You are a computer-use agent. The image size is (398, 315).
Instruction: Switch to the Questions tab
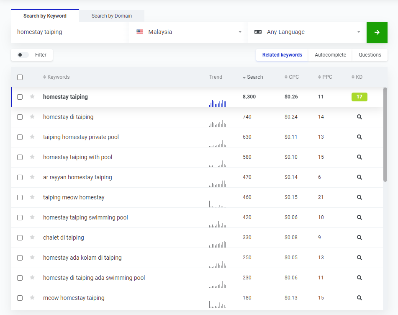click(x=370, y=55)
